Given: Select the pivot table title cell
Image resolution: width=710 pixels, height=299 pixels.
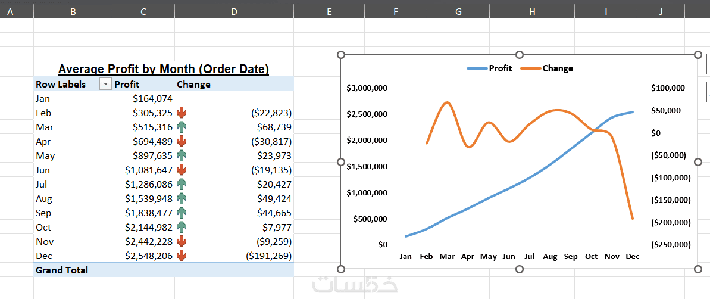Looking at the screenshot, I should click(x=164, y=70).
